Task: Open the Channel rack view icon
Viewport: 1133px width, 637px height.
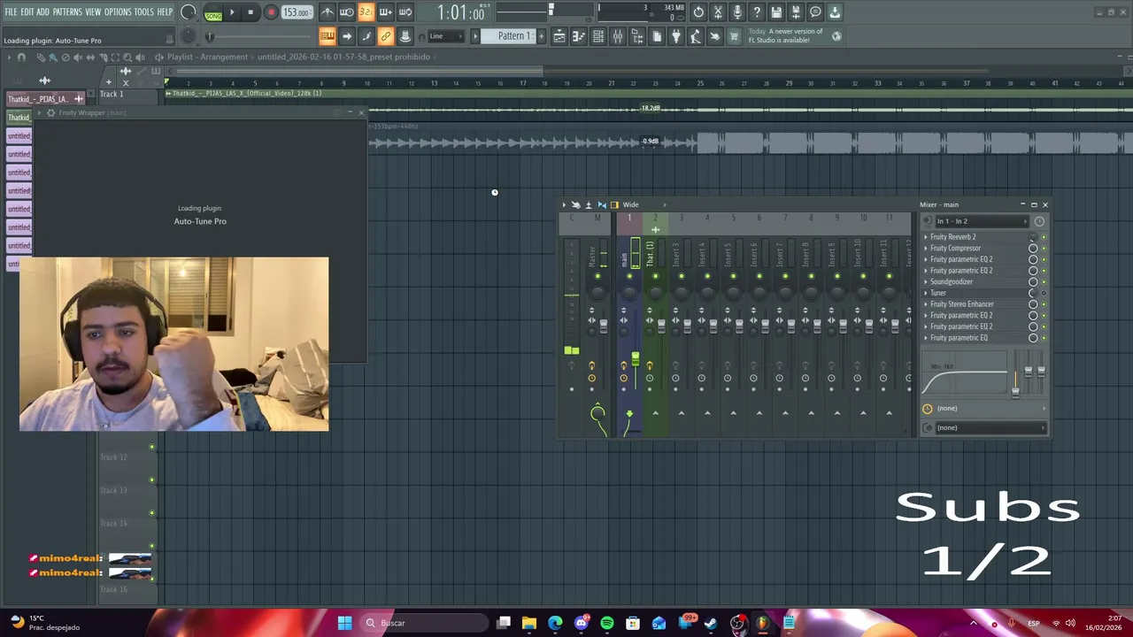Action: [x=598, y=36]
